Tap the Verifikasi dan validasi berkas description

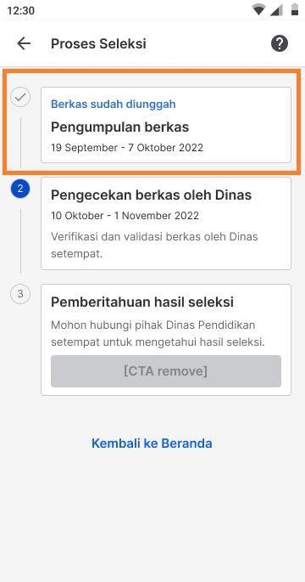pos(154,246)
